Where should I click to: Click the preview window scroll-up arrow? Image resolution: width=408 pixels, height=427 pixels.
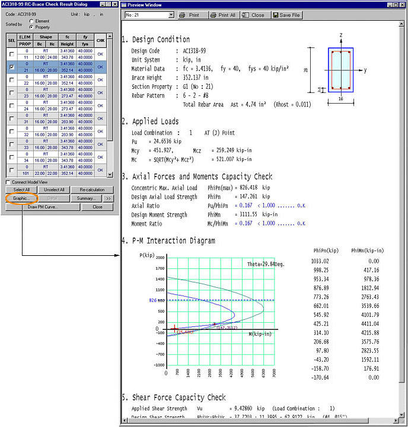tap(401, 24)
